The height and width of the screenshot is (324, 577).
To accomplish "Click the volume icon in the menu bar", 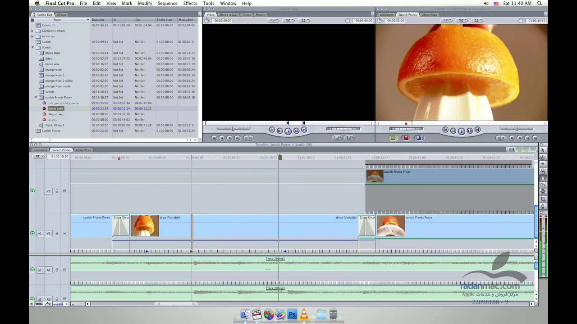I will pos(486,3).
